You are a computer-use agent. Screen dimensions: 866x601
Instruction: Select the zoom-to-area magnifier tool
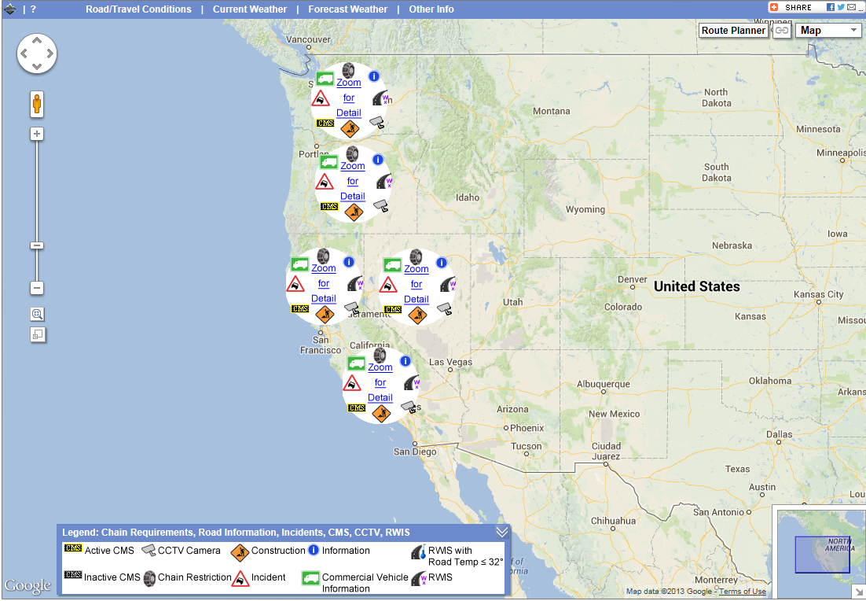click(x=36, y=314)
